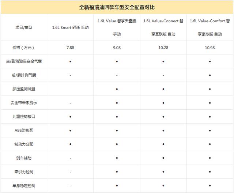
Task: Click the 胎压监测装置 dot under Value 智享天窗版
Action: point(117,89)
